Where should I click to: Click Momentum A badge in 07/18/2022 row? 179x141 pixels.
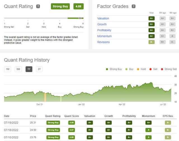tap(149, 130)
